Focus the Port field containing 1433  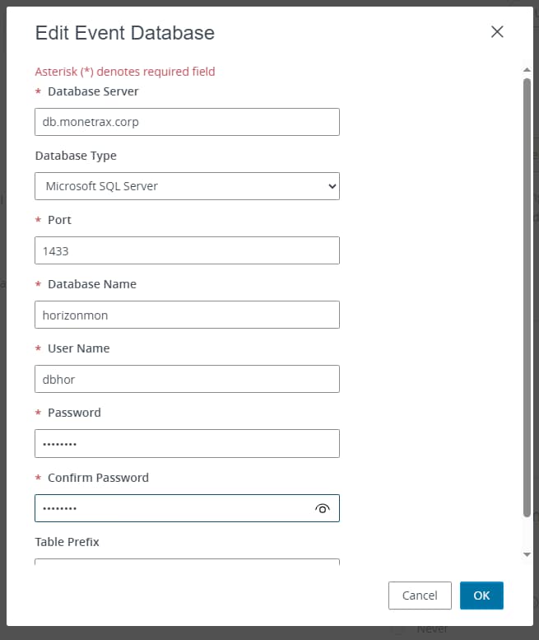coord(187,250)
